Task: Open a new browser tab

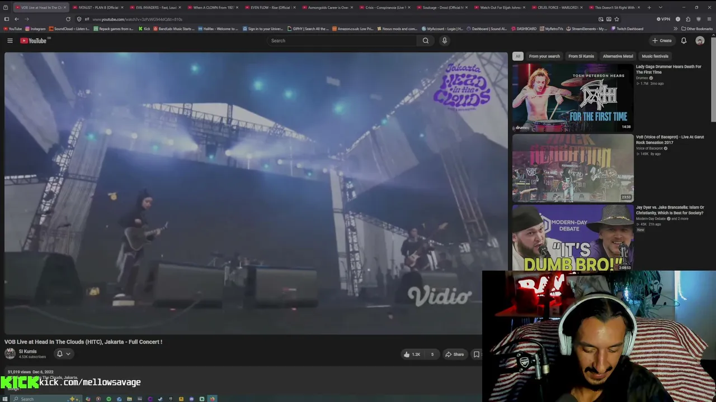Action: click(649, 7)
